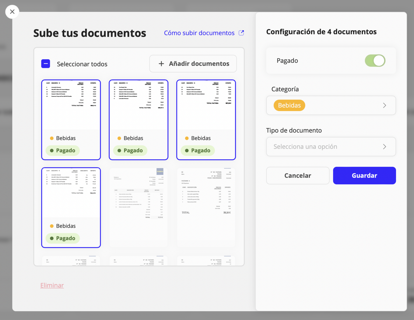Click the Cancelar button
Viewport: 414px width, 320px height.
tap(298, 176)
